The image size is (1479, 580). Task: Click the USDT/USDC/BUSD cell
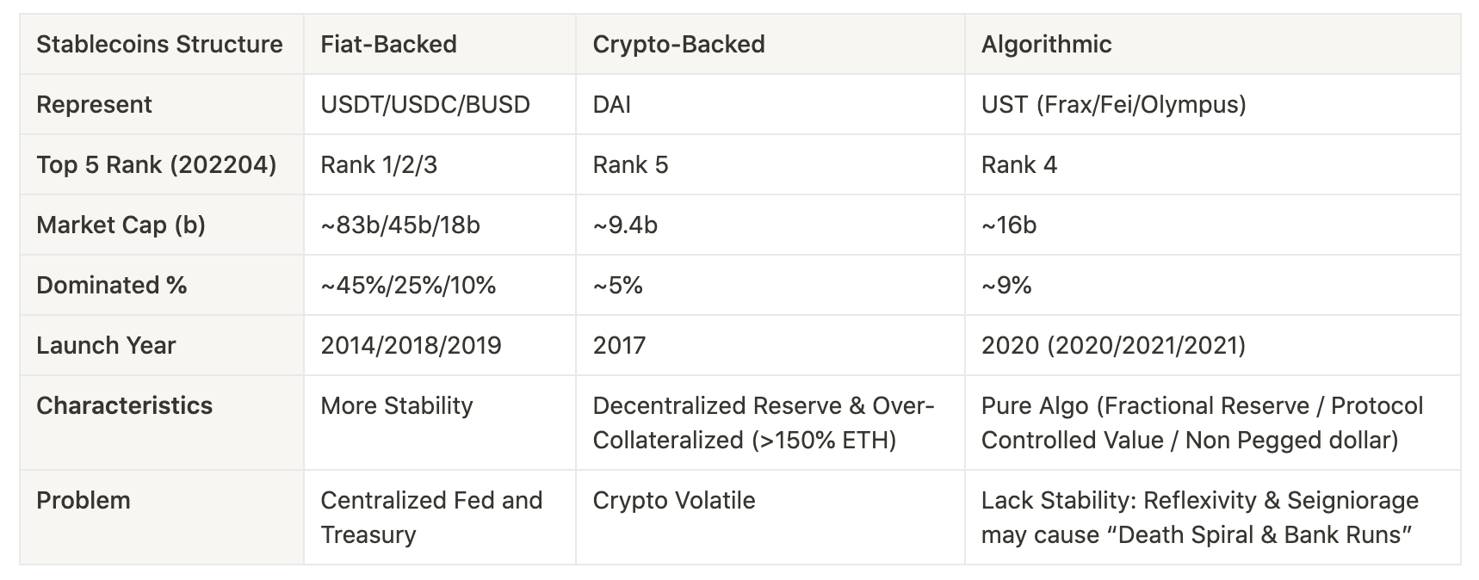click(440, 104)
